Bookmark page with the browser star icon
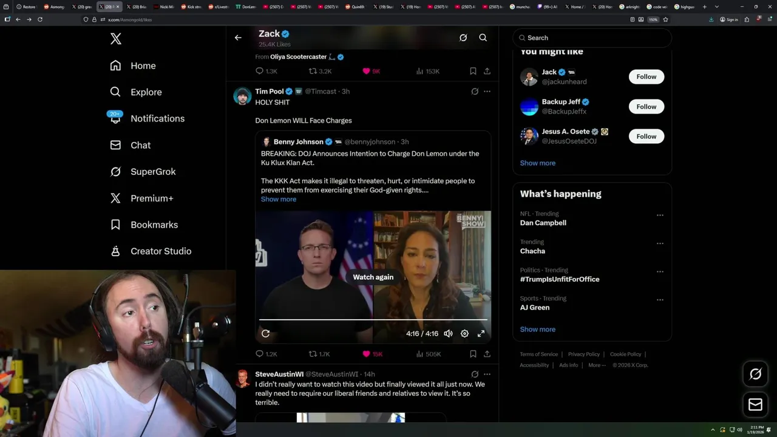This screenshot has height=437, width=777. (x=665, y=19)
